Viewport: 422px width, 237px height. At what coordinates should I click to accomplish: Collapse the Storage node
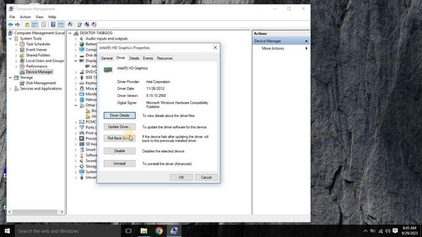click(x=11, y=78)
